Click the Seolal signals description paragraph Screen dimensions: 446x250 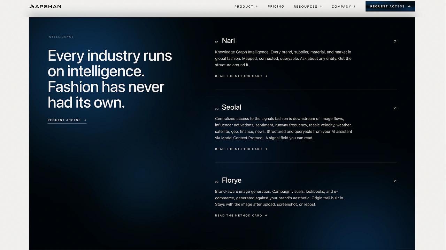coord(284,128)
